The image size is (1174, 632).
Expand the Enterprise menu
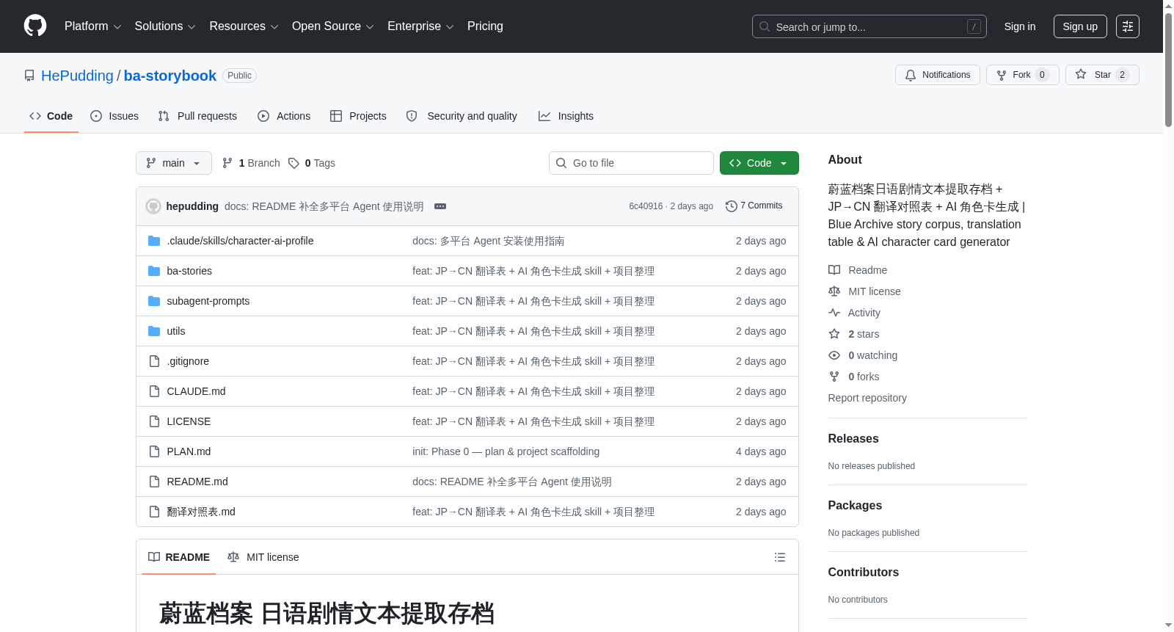click(x=421, y=26)
